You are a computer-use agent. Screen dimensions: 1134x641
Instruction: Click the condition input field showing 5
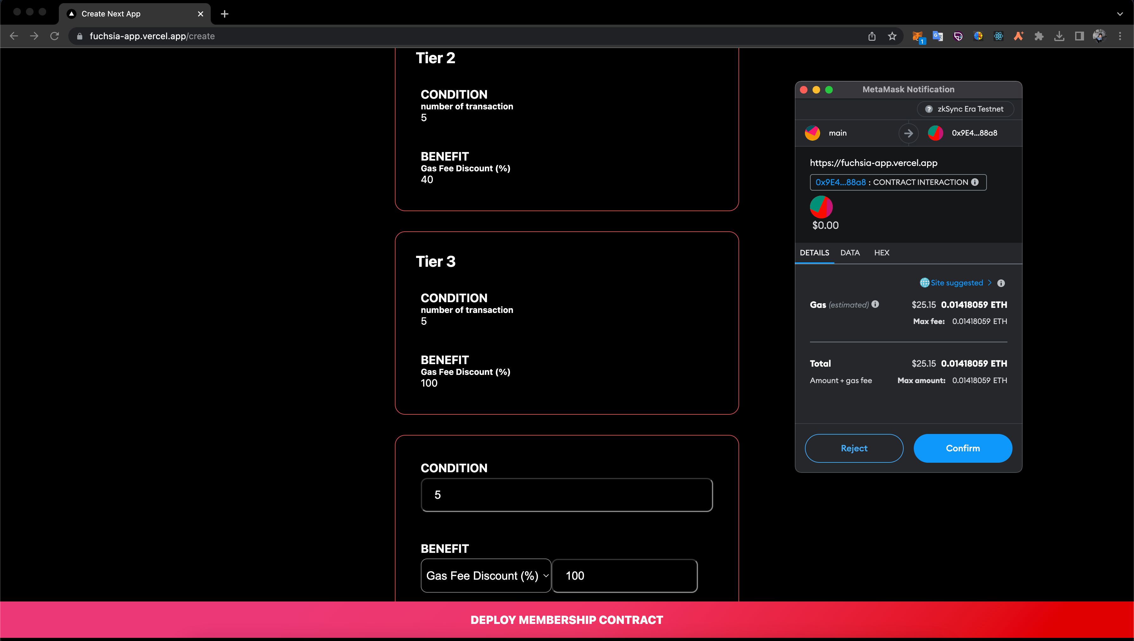[x=566, y=495]
